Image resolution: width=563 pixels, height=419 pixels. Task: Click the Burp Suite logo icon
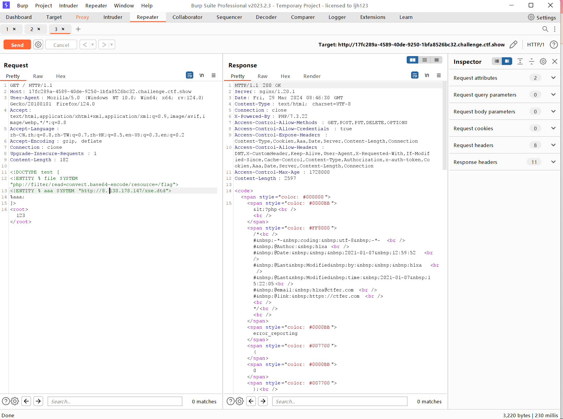6,5
